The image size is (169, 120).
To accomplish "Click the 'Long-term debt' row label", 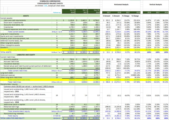I will (7, 73).
